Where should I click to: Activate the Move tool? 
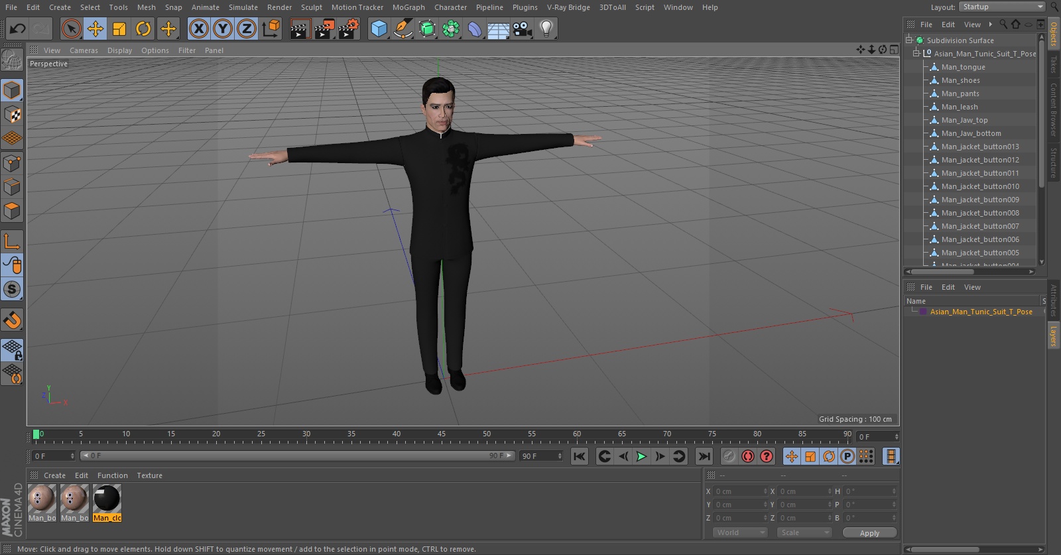tap(95, 29)
